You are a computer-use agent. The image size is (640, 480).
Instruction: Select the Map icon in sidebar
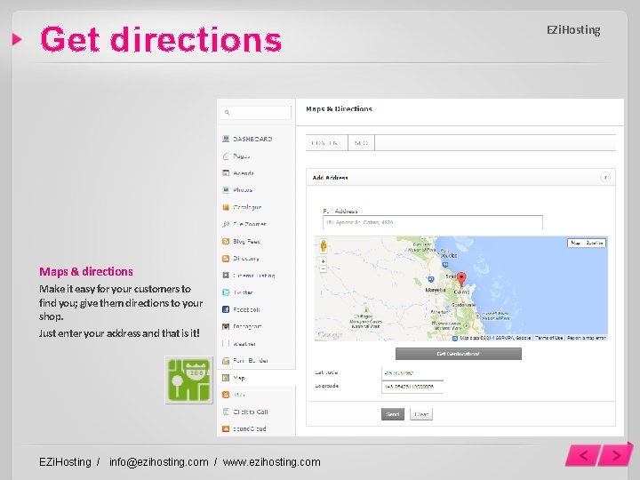point(226,378)
